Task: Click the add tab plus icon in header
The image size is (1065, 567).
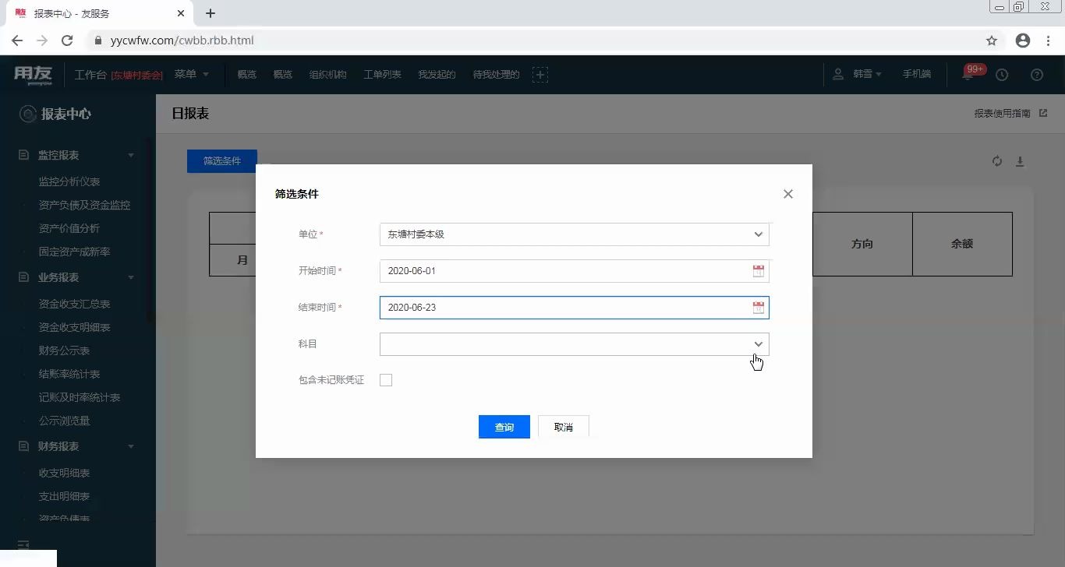Action: [x=540, y=75]
